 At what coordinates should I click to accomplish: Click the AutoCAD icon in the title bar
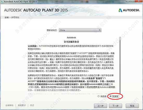click(x=2, y=2)
